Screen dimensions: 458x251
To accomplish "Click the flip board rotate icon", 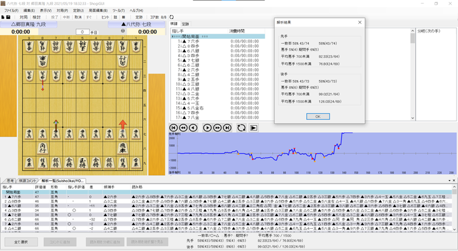I will tap(241, 128).
